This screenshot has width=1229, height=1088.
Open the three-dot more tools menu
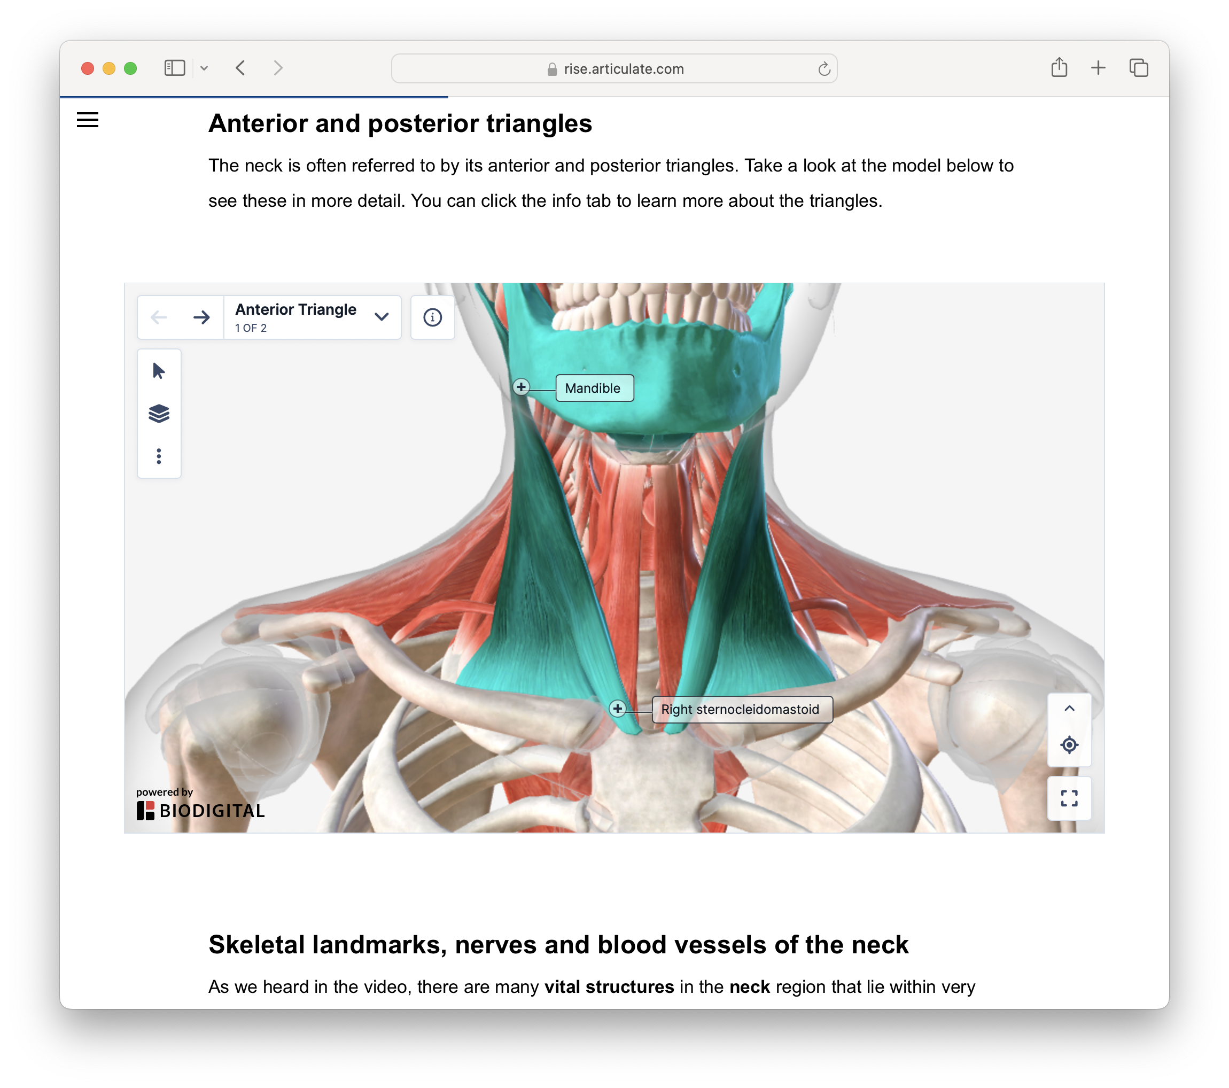coord(159,456)
